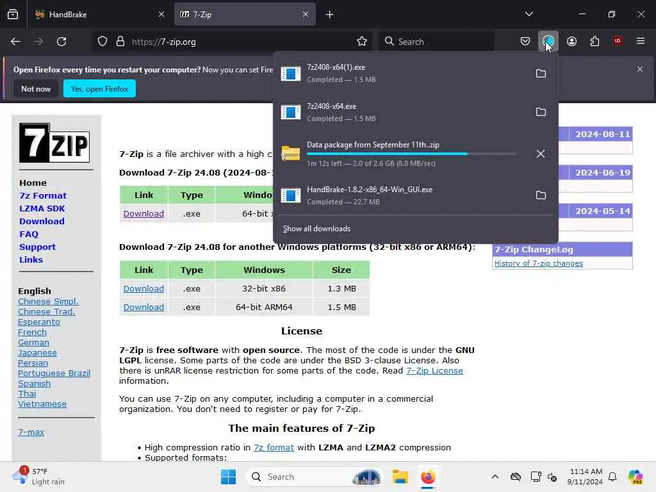This screenshot has width=656, height=492.
Task: Click the Windows taskbar search box
Action: (314, 477)
